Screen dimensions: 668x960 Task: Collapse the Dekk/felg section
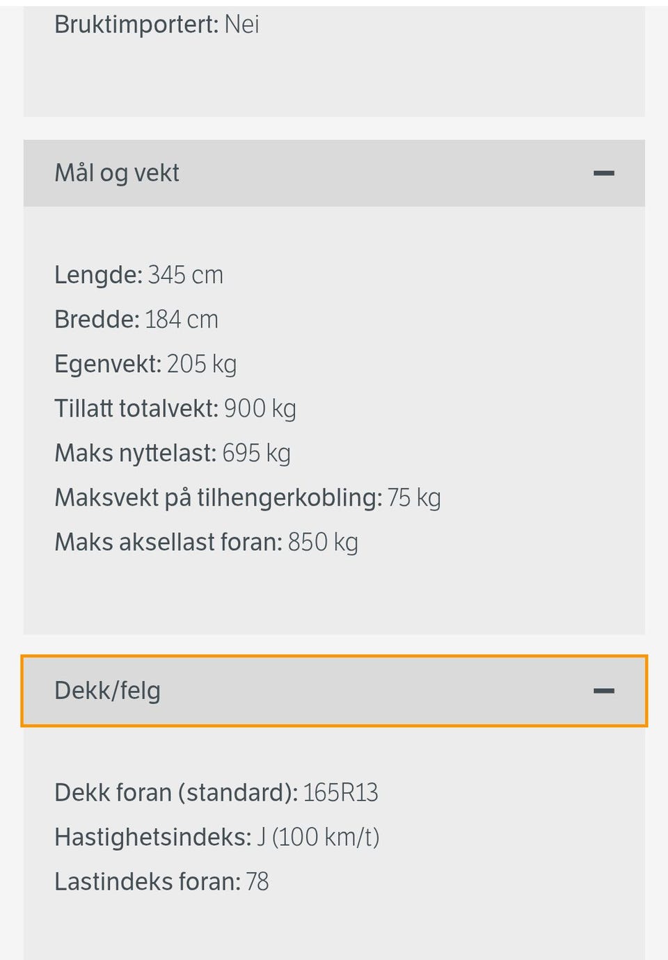(x=334, y=691)
